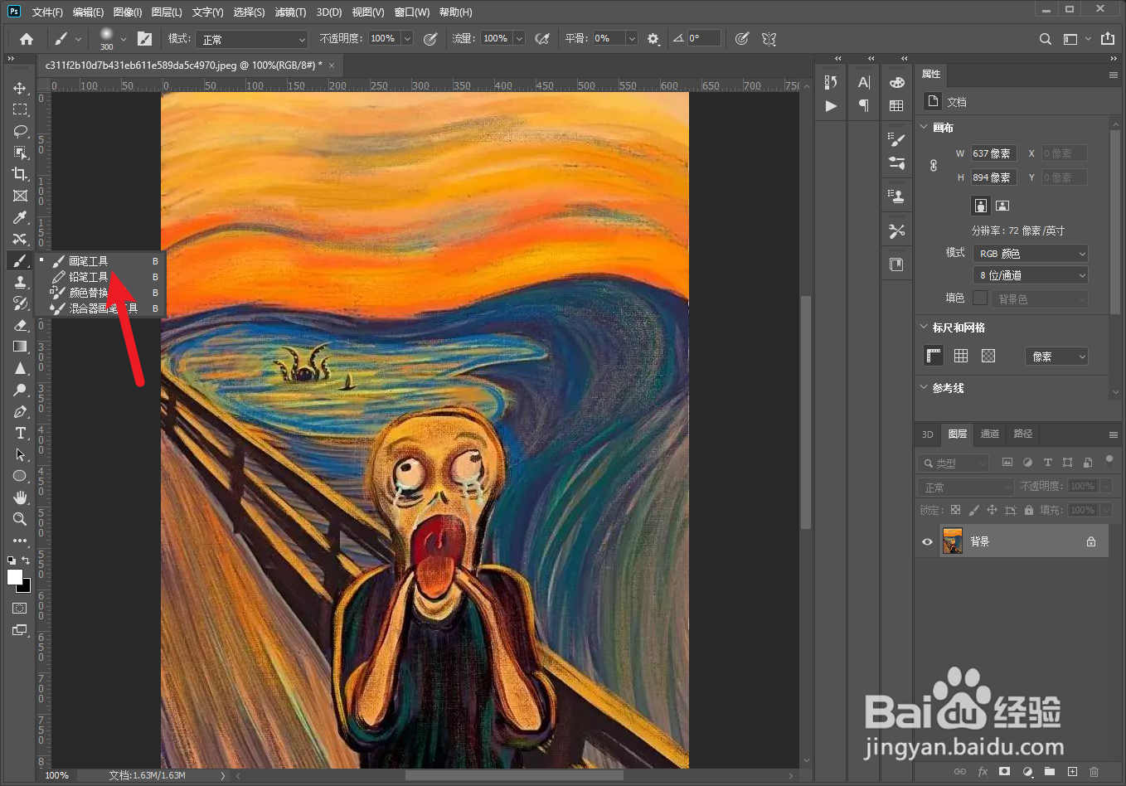Toggle lock all icon in Layers panel
This screenshot has height=786, width=1126.
point(1029,510)
